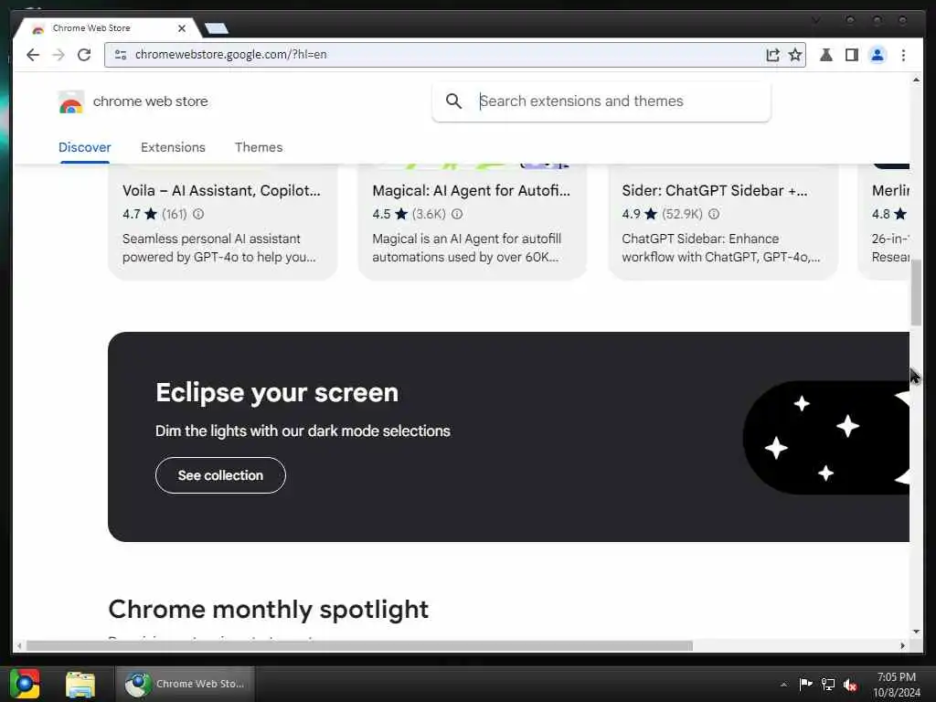Click the scroll right arrow

click(x=902, y=646)
